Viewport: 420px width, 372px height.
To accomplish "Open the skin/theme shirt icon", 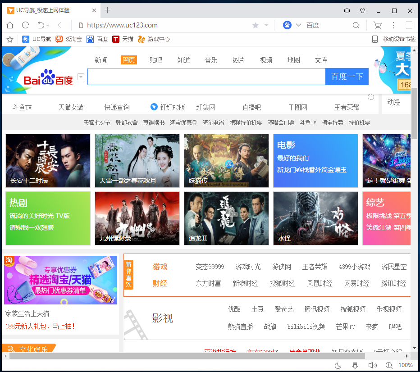I will (x=362, y=11).
